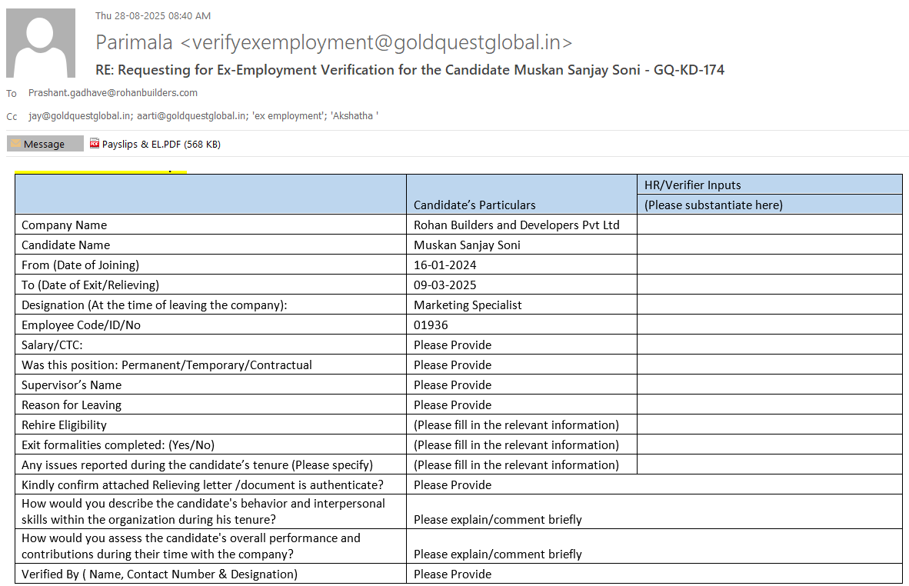Click HR/Verifier input cell for Company Name
909x586 pixels.
pyautogui.click(x=769, y=225)
